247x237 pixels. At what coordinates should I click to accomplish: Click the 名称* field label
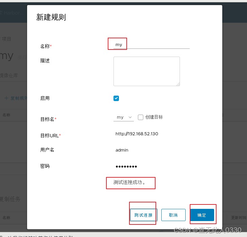click(46, 46)
